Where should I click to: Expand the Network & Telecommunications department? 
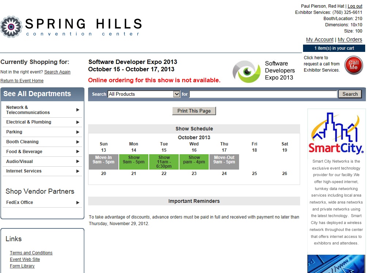[42, 110]
